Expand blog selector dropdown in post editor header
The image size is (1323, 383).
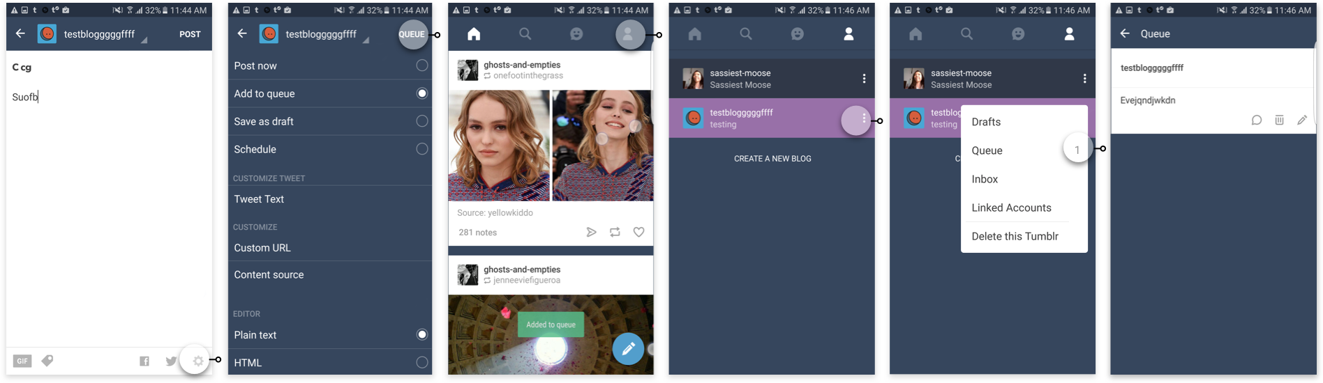144,40
